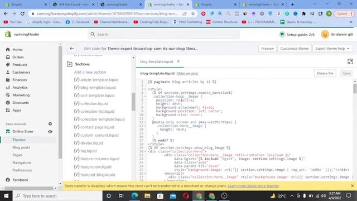Screen dimensions: 357x201
Task: Click Add a new section link
Action: pos(90,72)
